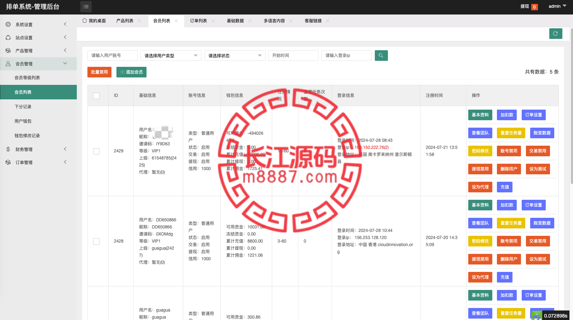Viewport: 573px width, 320px height.
Task: Click the order management sidebar icon
Action: coord(8,162)
